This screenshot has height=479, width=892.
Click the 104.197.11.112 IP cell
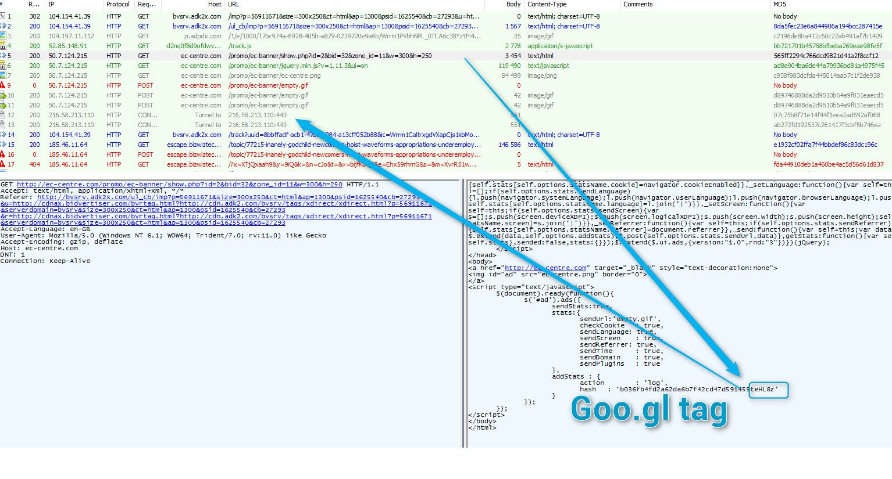(x=72, y=36)
